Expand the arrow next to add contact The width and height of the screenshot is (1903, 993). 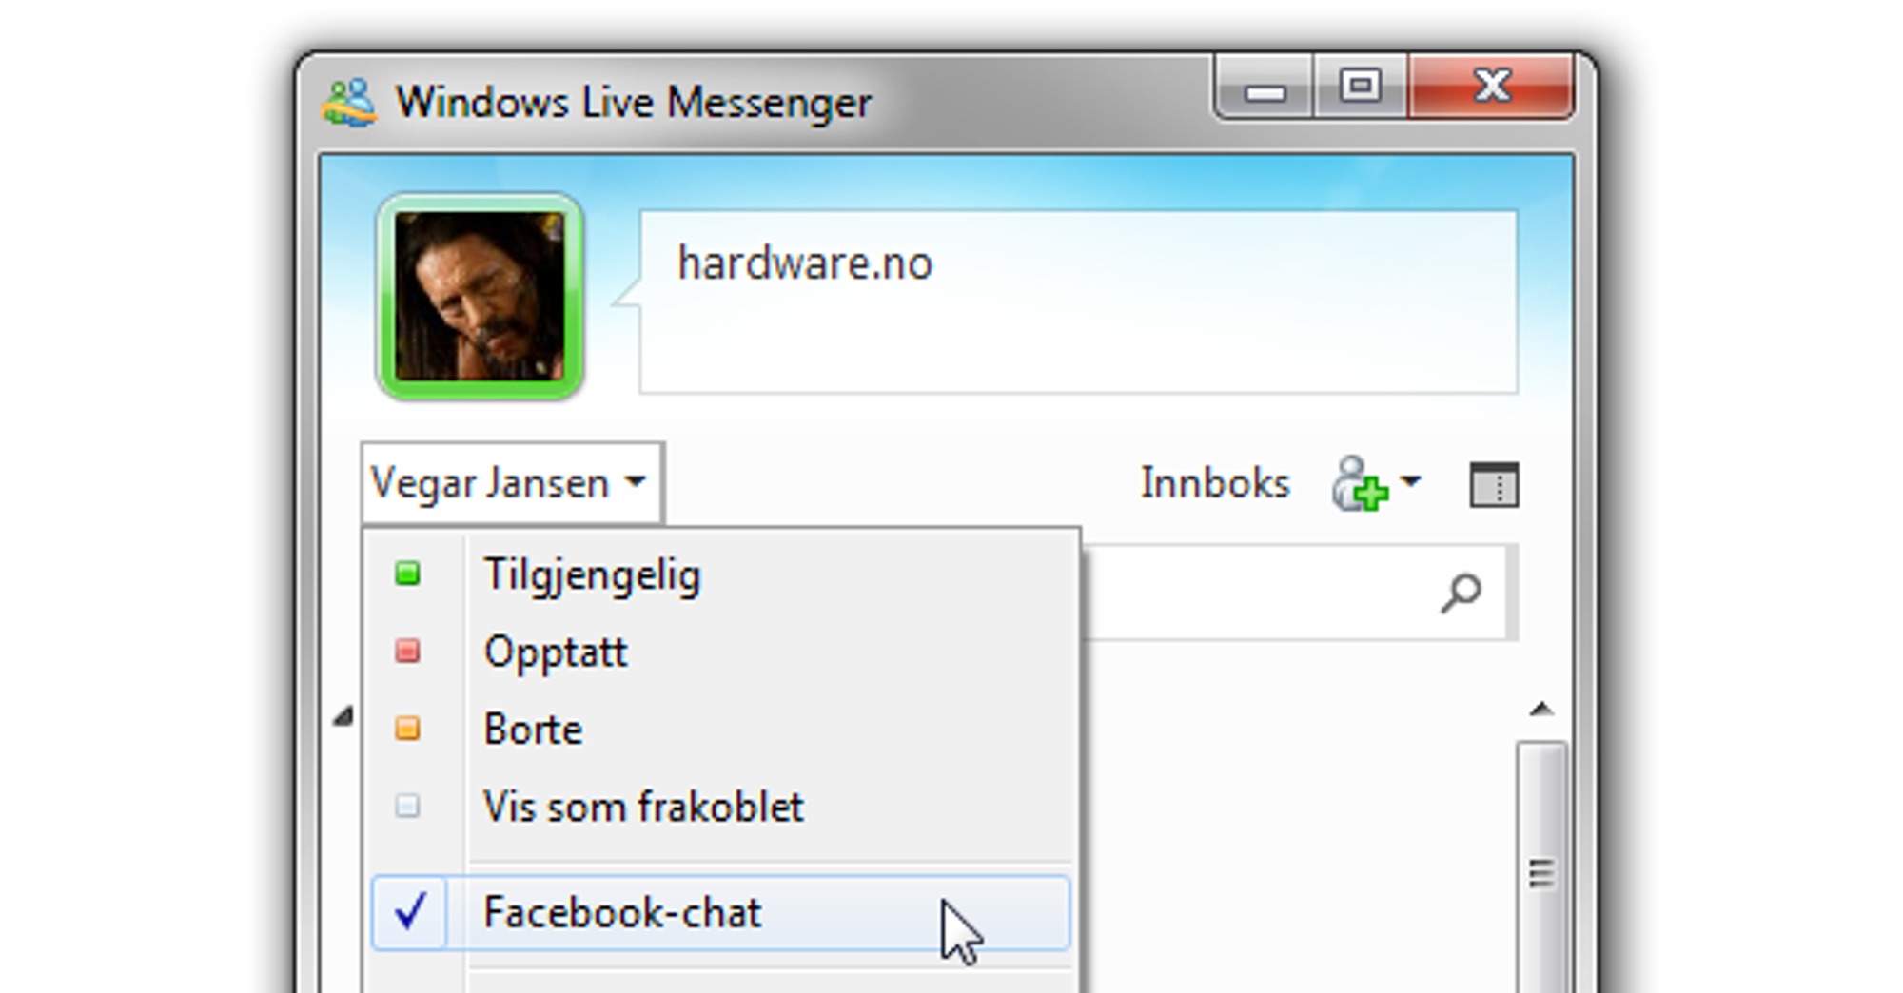(x=1410, y=481)
